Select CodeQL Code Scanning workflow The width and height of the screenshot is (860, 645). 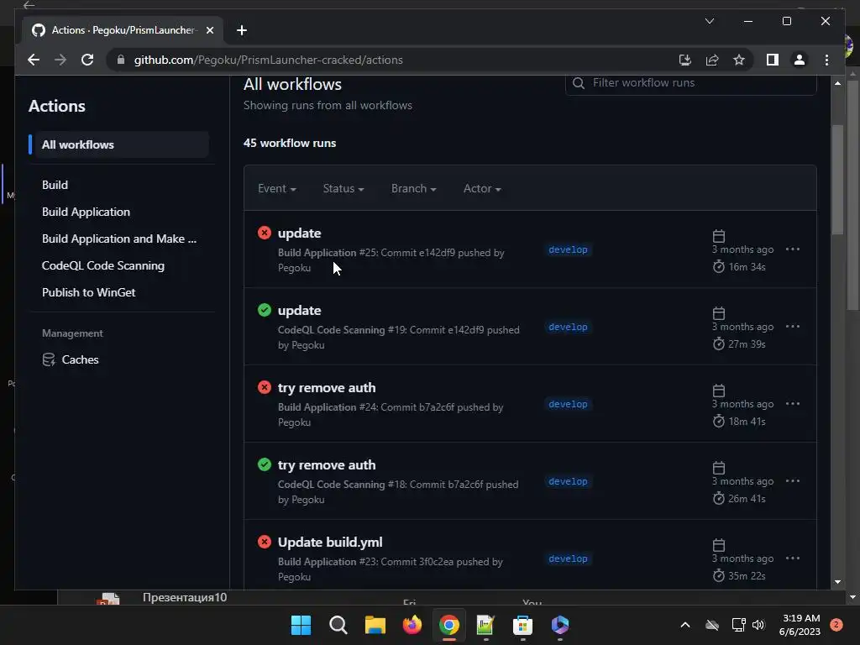point(103,265)
